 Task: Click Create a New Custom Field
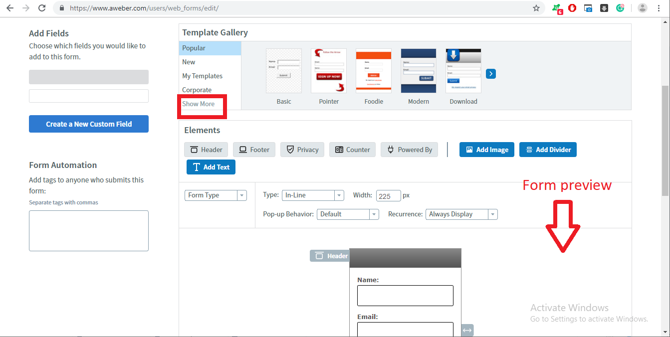88,124
